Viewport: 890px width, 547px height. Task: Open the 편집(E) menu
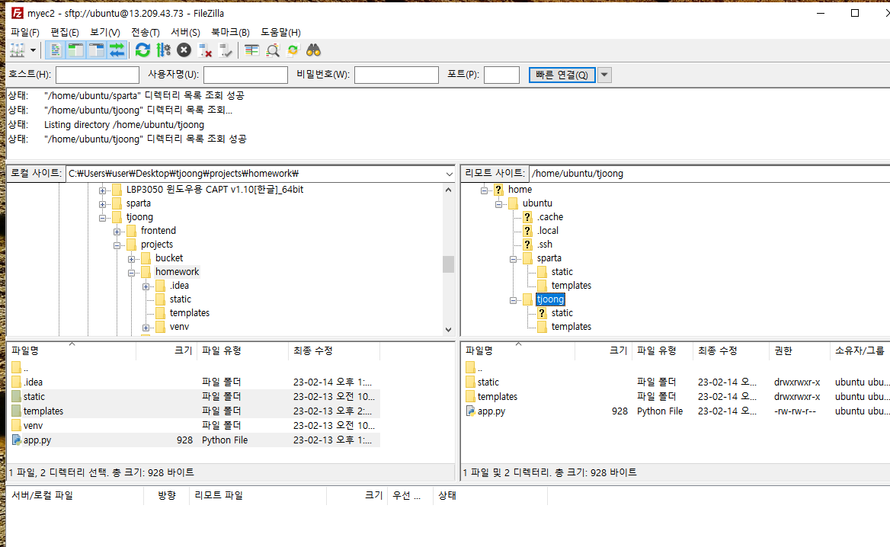tap(65, 32)
